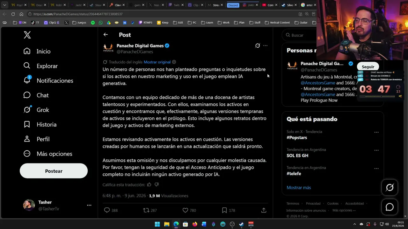Launch Steam from the taskbar
408x229 pixels.
coord(241,224)
